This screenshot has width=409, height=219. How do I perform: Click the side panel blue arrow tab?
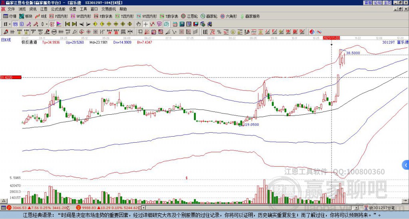click(406, 165)
